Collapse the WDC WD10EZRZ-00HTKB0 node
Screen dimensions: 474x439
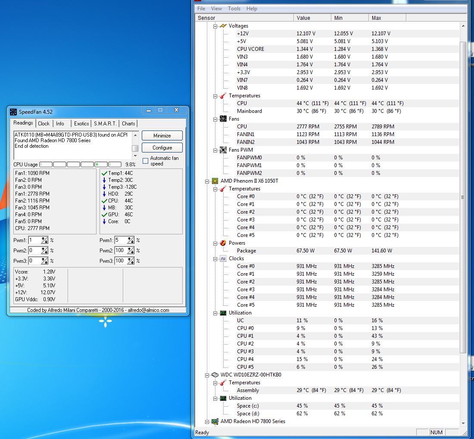pyautogui.click(x=207, y=375)
